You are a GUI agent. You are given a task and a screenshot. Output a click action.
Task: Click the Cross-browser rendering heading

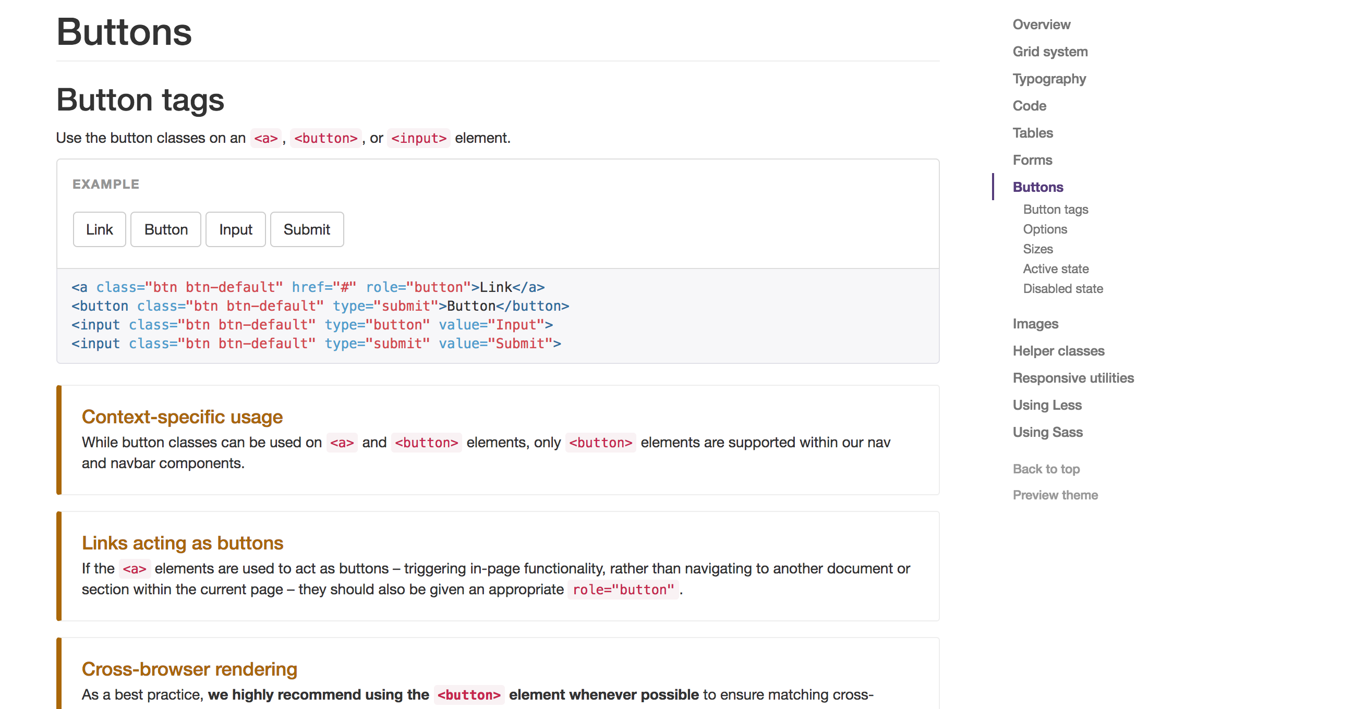click(x=189, y=669)
